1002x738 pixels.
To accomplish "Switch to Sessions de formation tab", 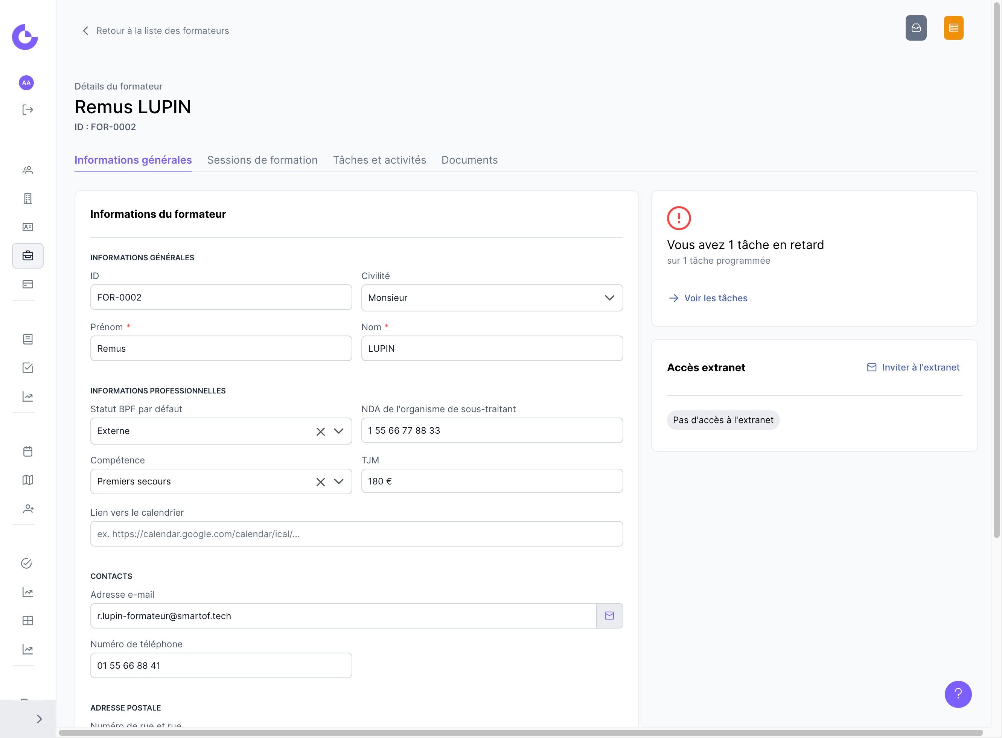I will pos(262,160).
